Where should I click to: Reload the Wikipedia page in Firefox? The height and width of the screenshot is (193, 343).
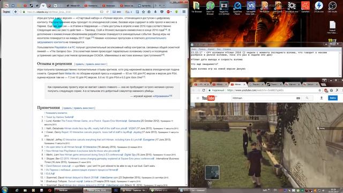107,12
